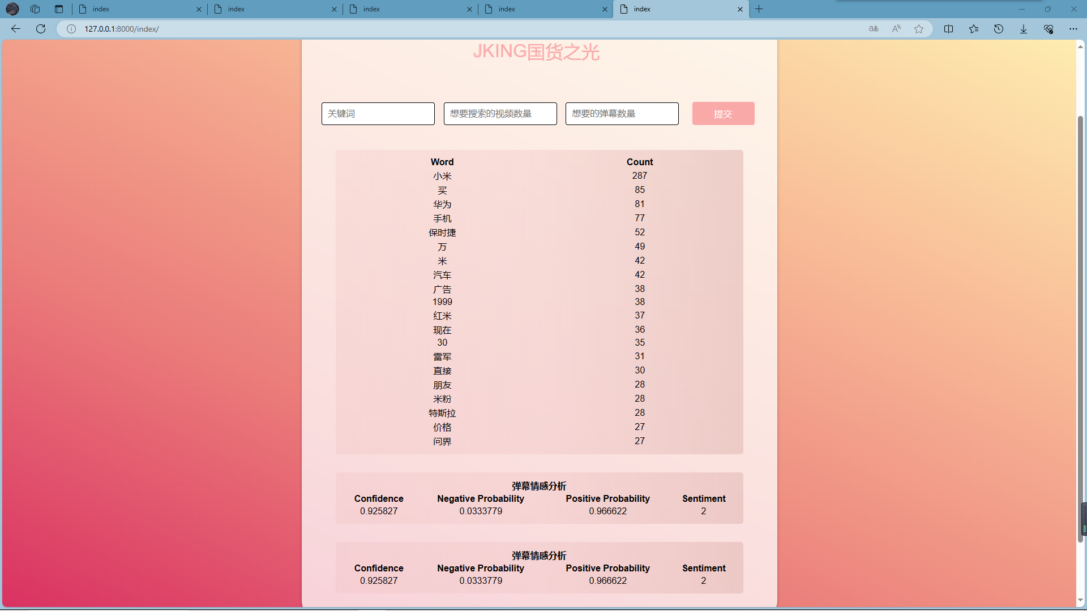Select the count value 85
Viewport: 1087px width, 611px height.
[x=640, y=190]
